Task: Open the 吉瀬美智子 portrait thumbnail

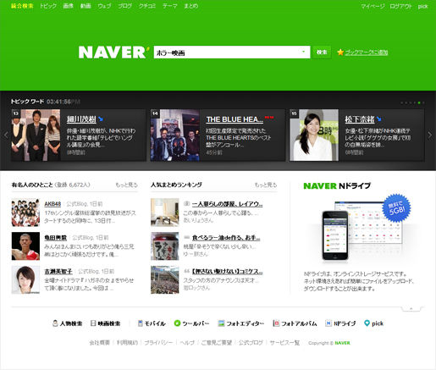Action: [25, 280]
